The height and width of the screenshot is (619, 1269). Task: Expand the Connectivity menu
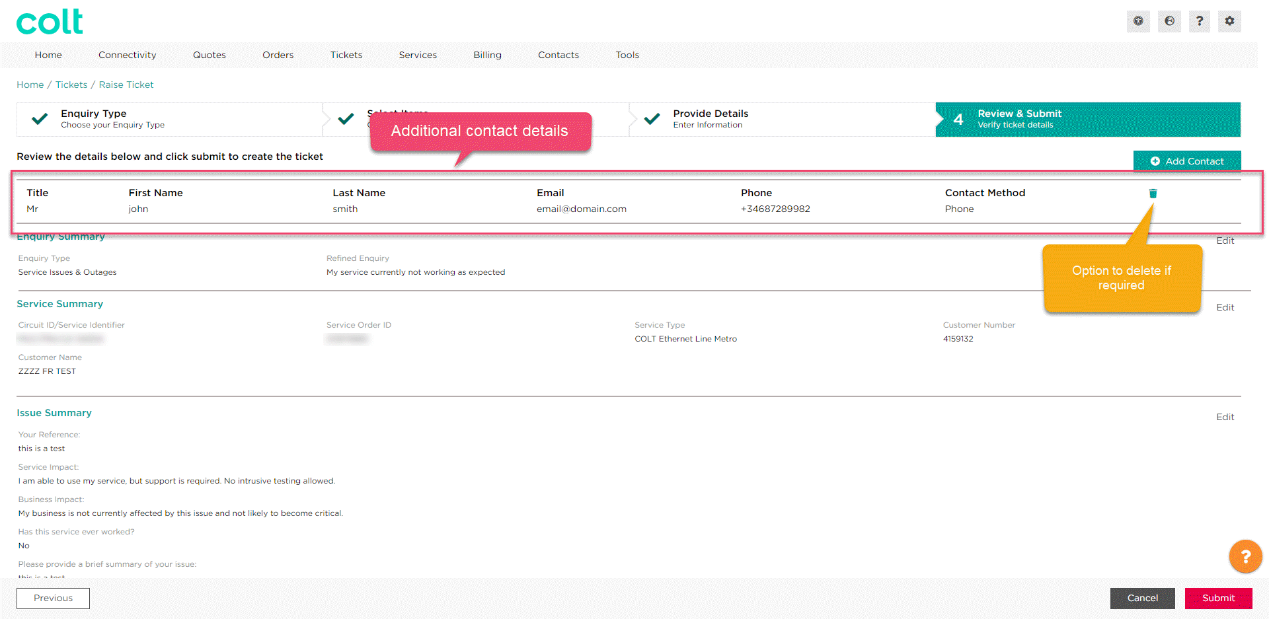[x=127, y=55]
